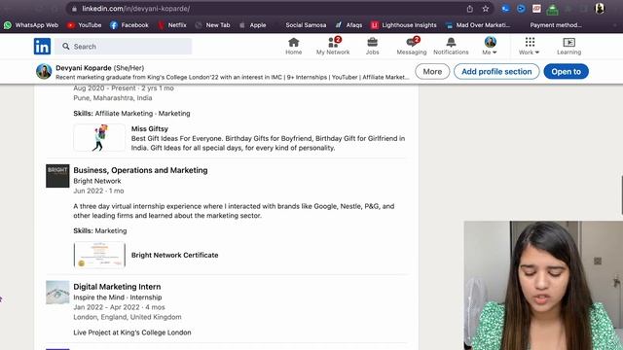Viewport: 623px width, 350px height.
Task: Click the Bright Network company logo
Action: (57, 176)
